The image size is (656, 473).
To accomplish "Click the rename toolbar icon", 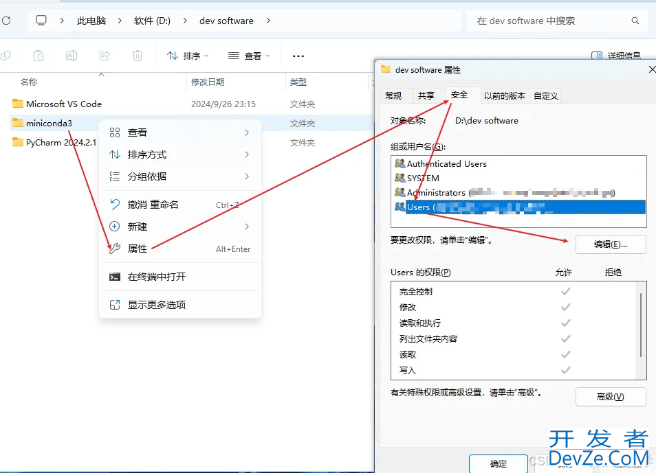I will click(72, 56).
